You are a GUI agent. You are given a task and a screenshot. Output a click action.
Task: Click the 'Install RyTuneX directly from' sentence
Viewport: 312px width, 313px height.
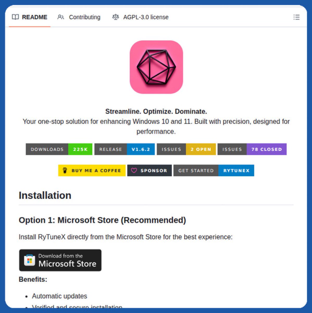[126, 237]
